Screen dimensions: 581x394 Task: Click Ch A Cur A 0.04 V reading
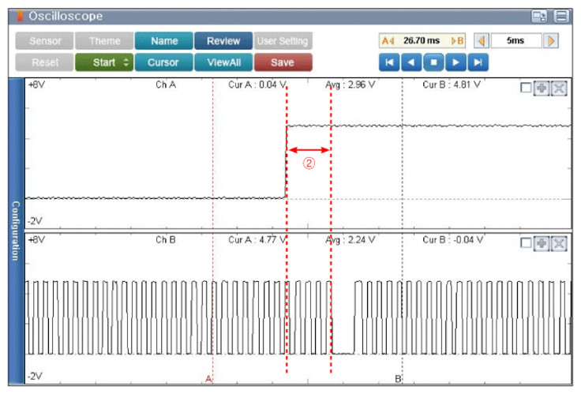pyautogui.click(x=257, y=84)
